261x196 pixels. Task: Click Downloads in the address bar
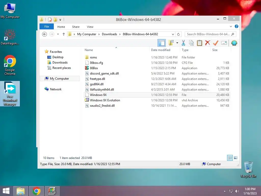[109, 34]
